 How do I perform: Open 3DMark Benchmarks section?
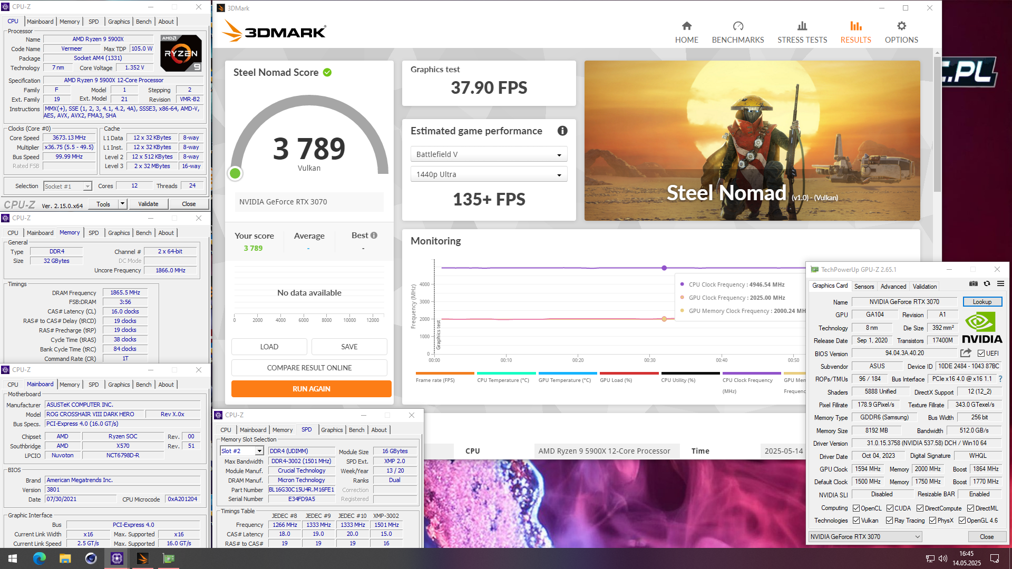737,33
